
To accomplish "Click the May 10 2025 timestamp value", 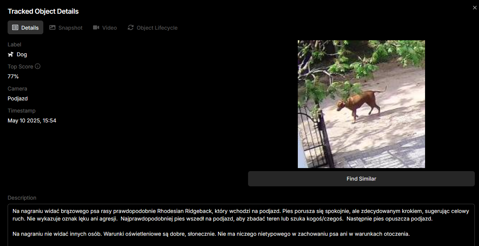I will point(32,121).
